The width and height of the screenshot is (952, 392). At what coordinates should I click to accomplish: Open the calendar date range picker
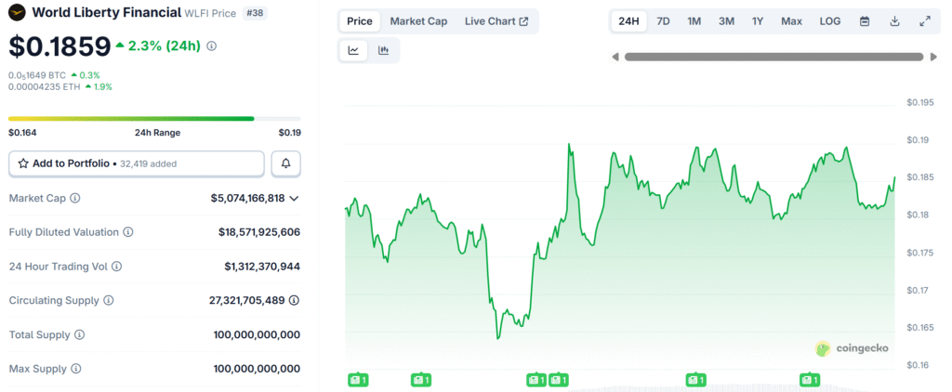[x=865, y=21]
